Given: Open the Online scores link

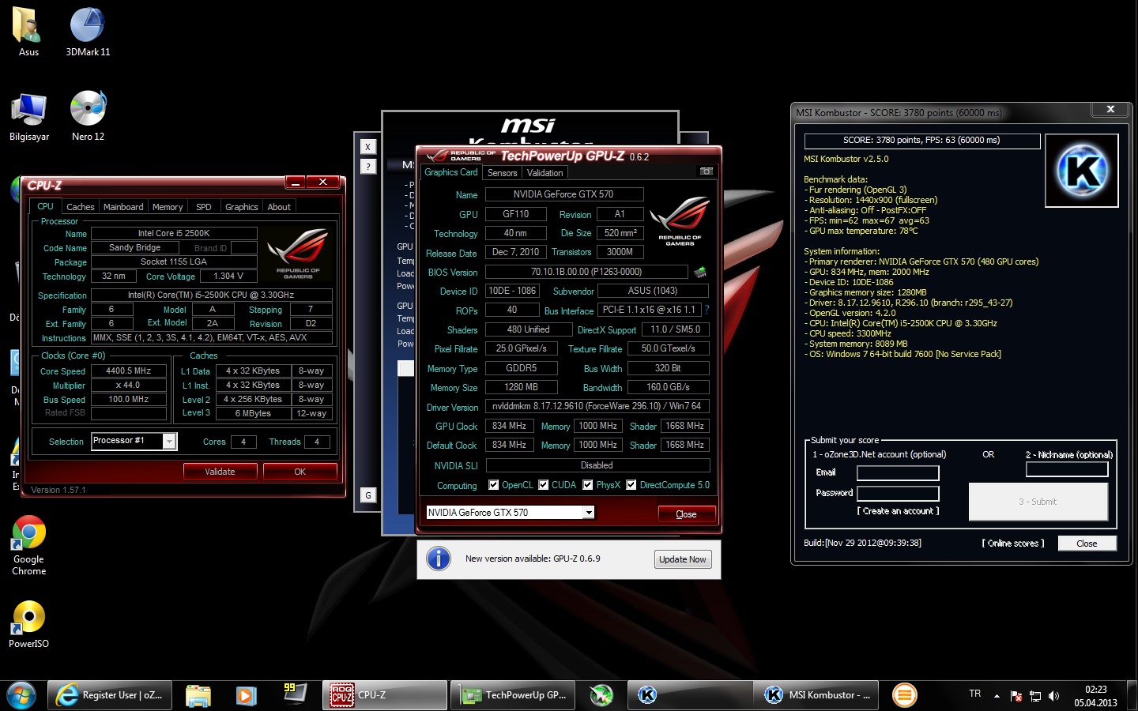Looking at the screenshot, I should click(1013, 544).
